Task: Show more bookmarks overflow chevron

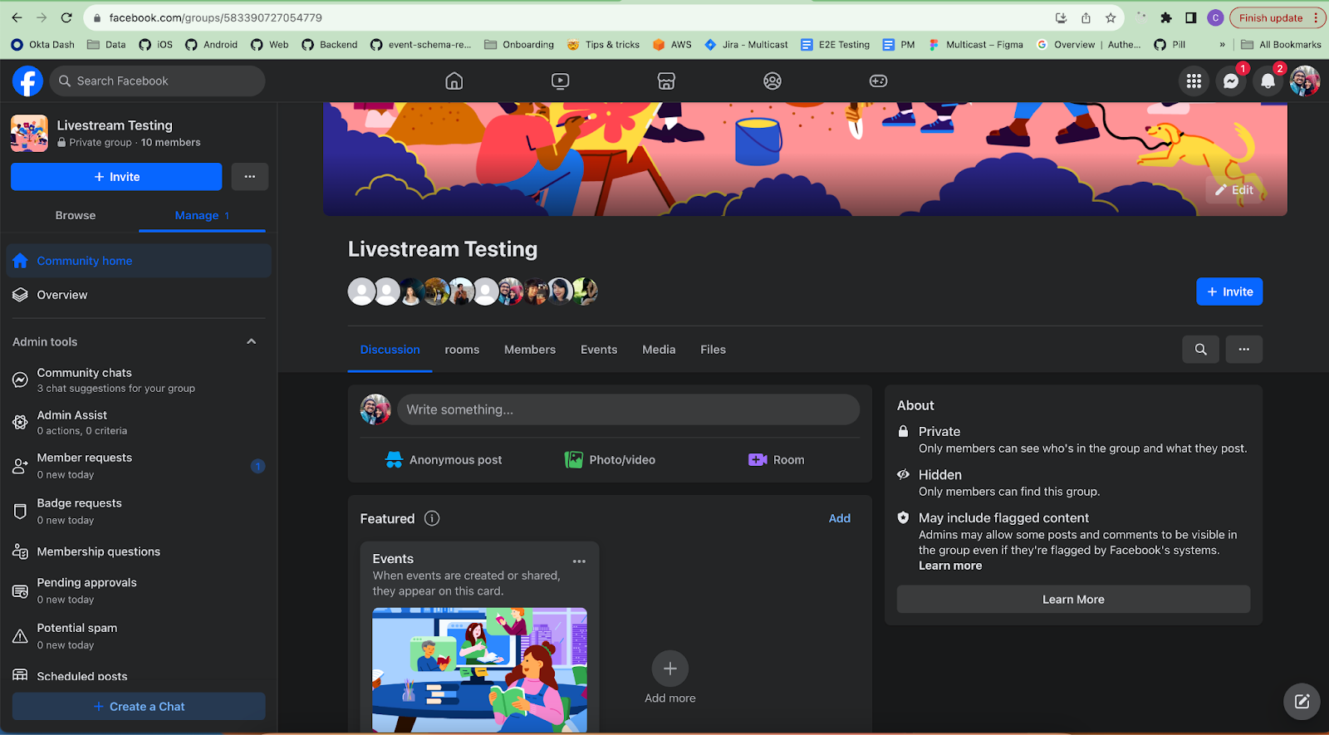Action: pos(1222,45)
